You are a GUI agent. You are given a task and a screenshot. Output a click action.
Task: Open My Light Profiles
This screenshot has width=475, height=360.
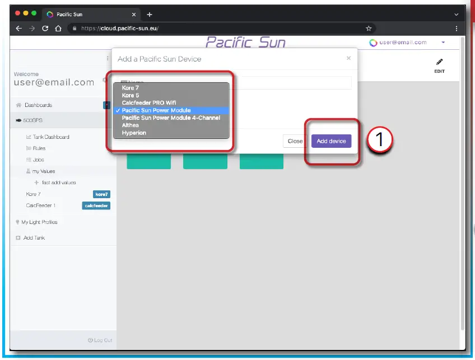[x=39, y=222]
